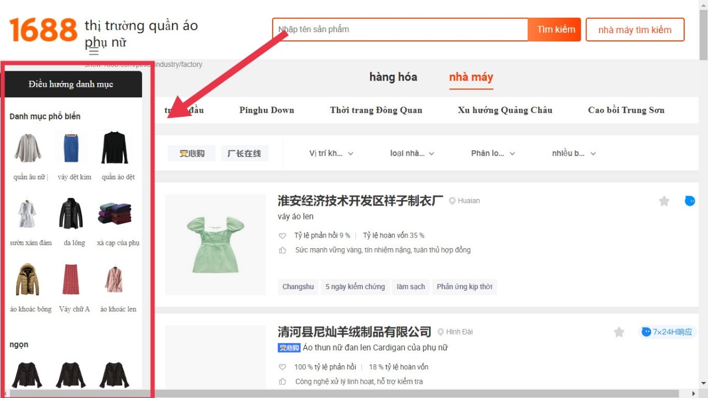Click the product name search field
The height and width of the screenshot is (398, 708).
click(x=400, y=29)
